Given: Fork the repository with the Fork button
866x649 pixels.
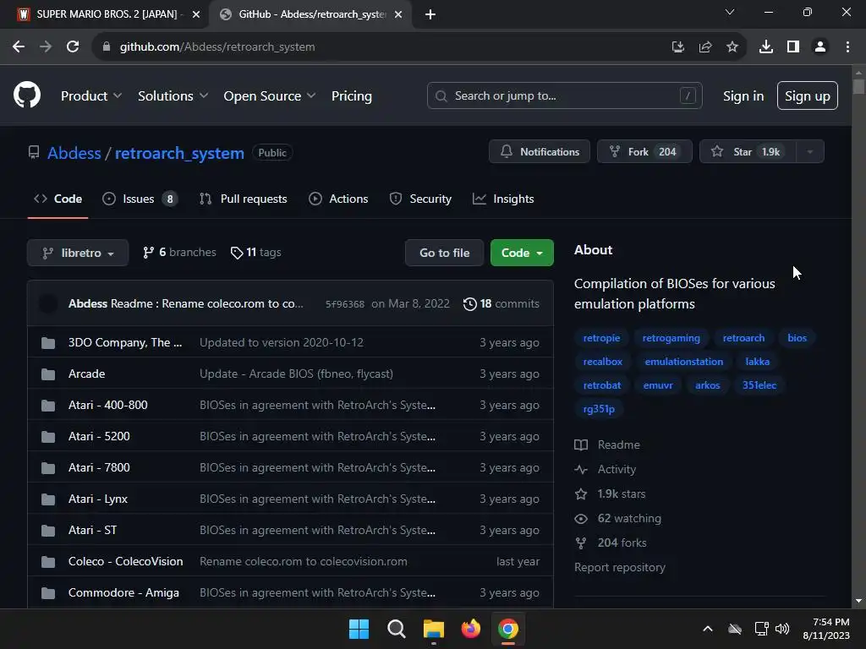Looking at the screenshot, I should click(644, 152).
